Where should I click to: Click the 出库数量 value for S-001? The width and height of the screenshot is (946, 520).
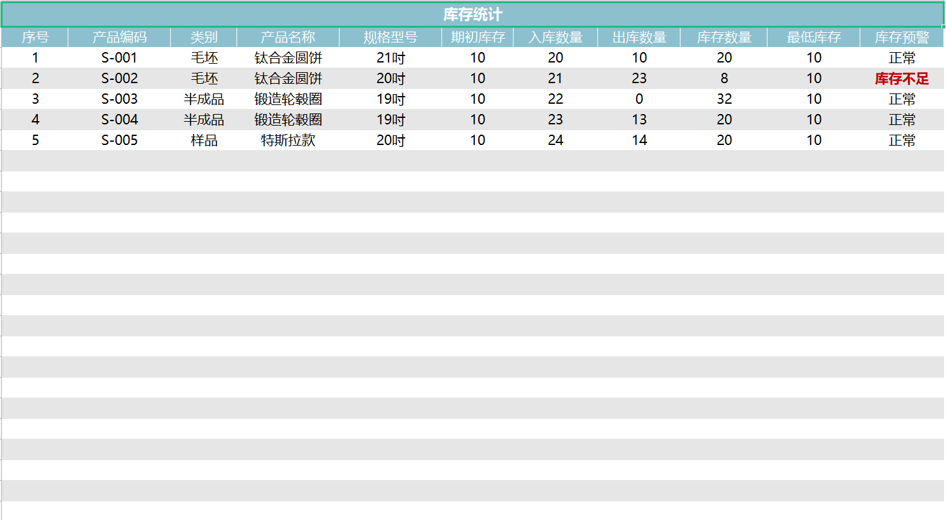click(639, 58)
